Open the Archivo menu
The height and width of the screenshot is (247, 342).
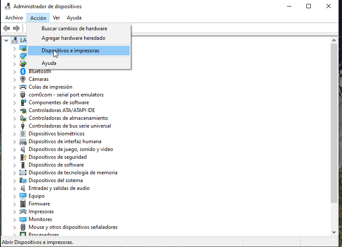pos(14,18)
